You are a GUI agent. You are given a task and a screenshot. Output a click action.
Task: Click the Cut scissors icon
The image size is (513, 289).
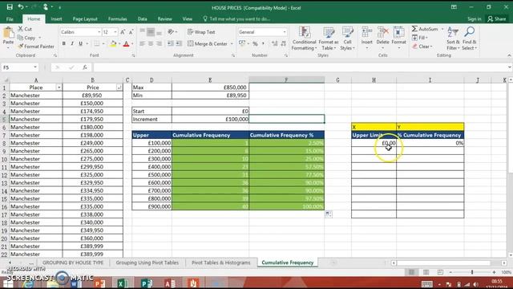(21, 29)
